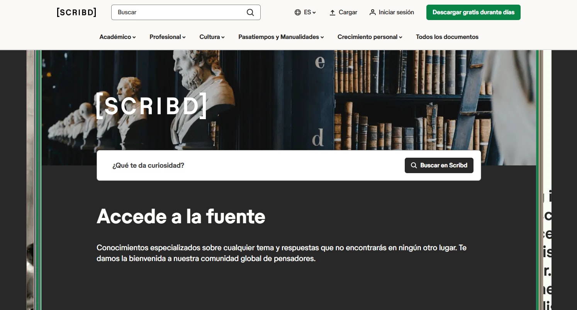Screen dimensions: 577x310
Task: Click the upload arrow icon beside Cargar
Action: [333, 12]
